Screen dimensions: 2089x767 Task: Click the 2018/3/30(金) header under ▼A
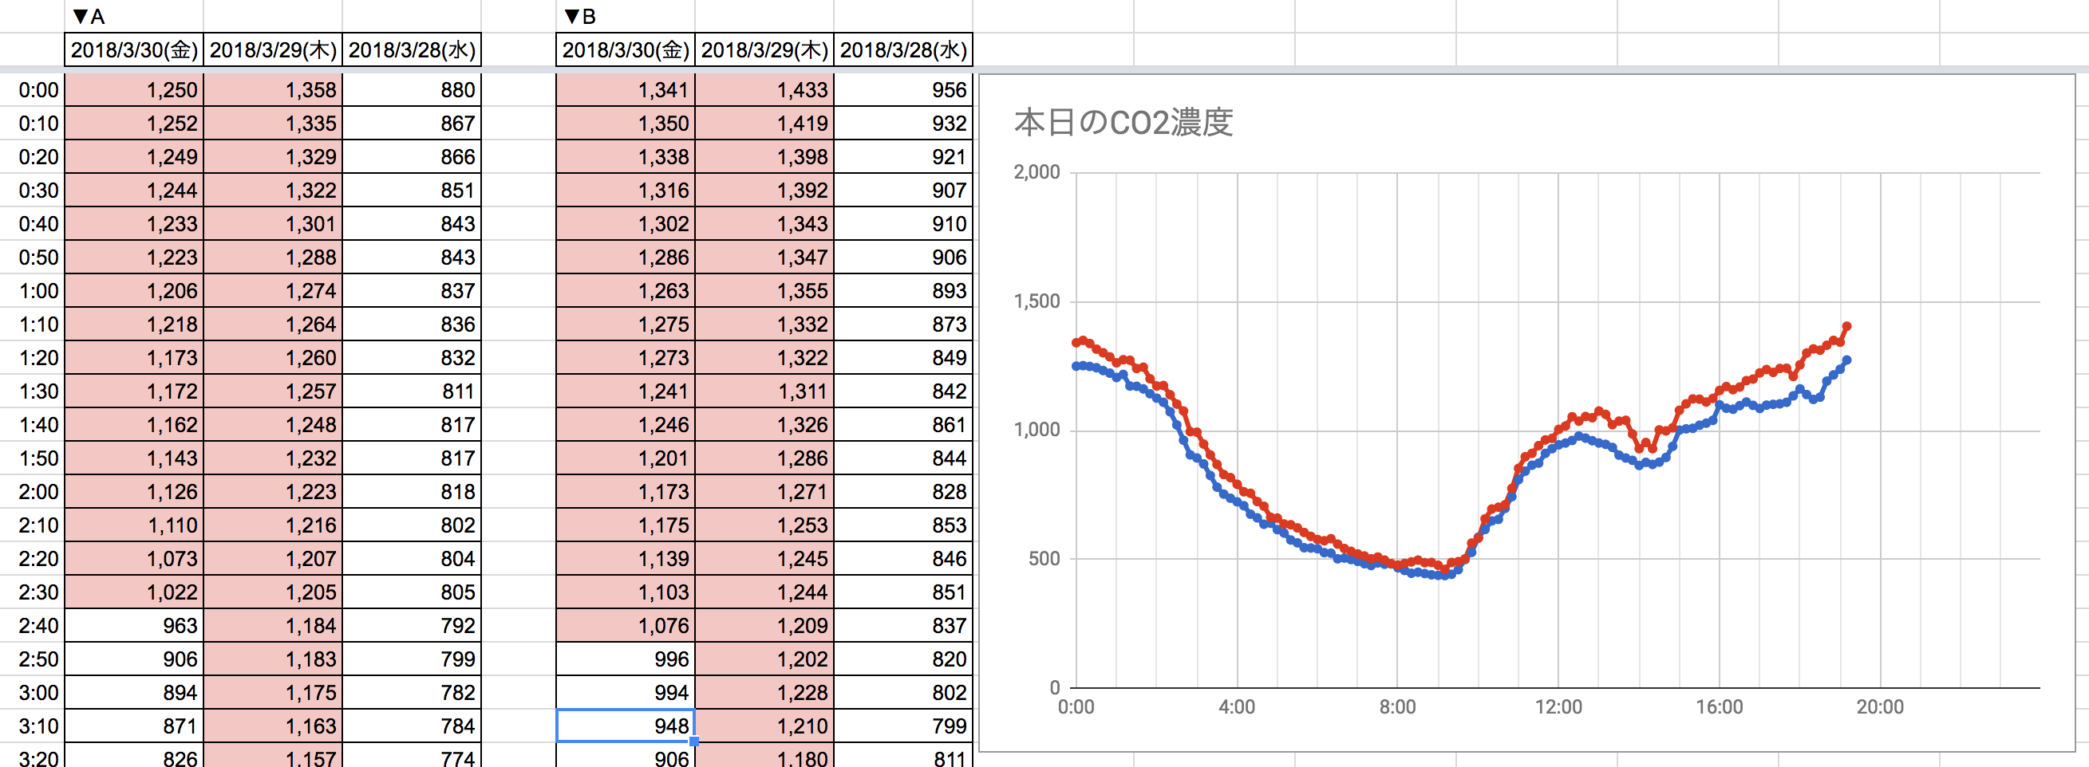134,50
